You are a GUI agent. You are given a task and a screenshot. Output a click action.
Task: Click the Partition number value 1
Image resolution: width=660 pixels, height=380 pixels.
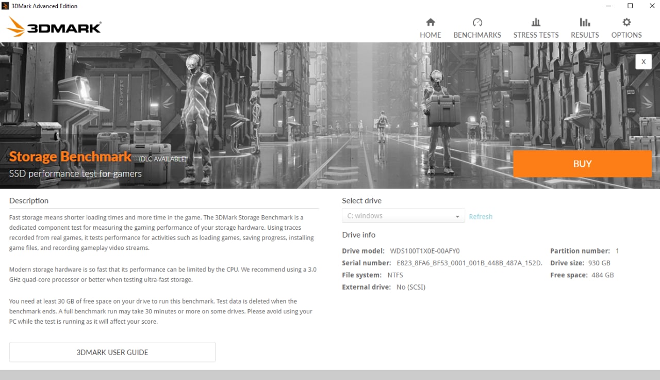point(617,251)
